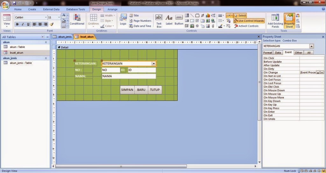Viewport: 326px width, 173px height.
Task: Select the Tab Control icon
Action: coord(202,21)
